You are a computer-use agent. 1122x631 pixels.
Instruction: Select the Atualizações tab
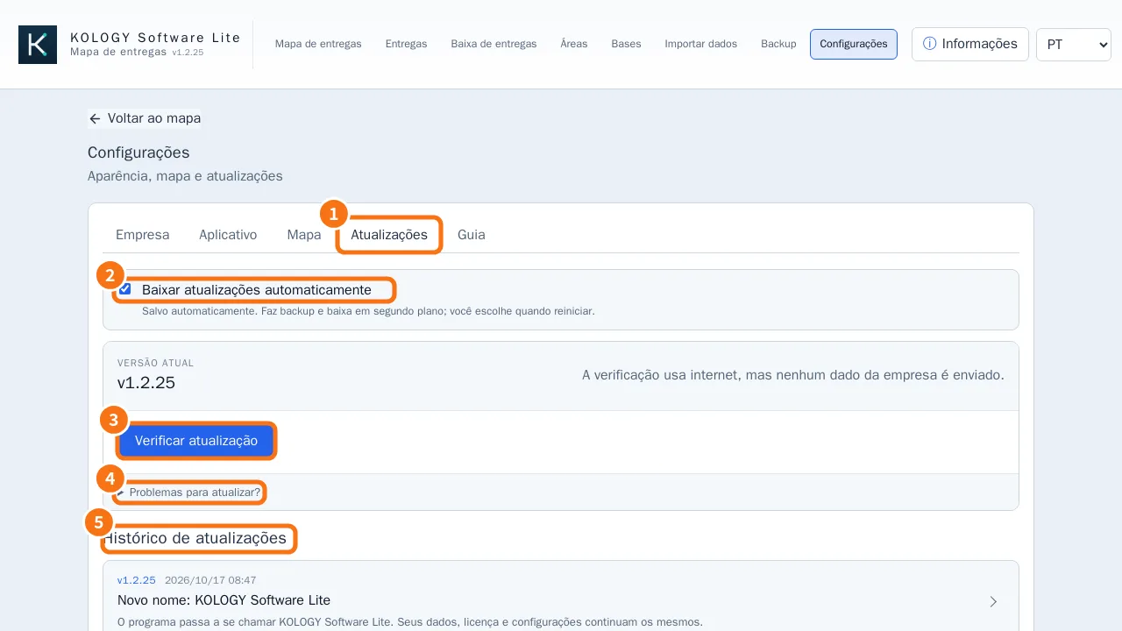(389, 235)
